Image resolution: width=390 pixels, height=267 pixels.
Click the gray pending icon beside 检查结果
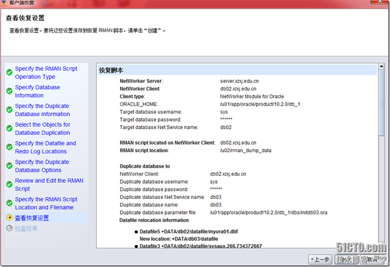tap(10, 228)
